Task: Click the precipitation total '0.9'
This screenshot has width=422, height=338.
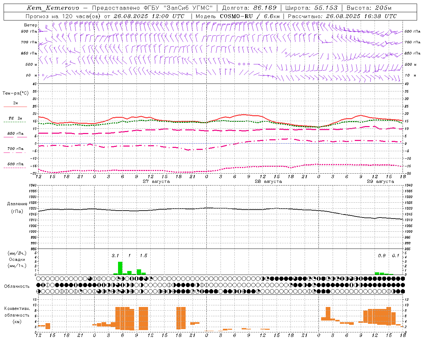Action: point(382,255)
